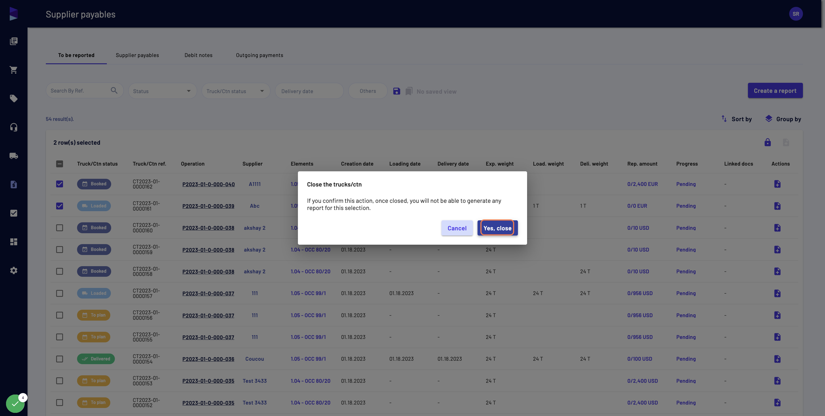This screenshot has width=825, height=416.
Task: Open the Sort by options
Action: [x=736, y=119]
